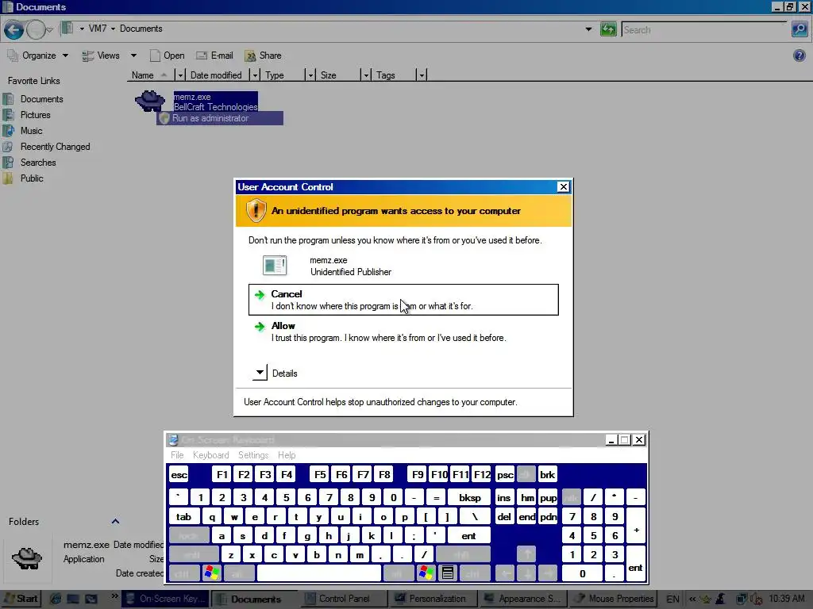Click the Start button on taskbar
The width and height of the screenshot is (813, 609).
[21, 599]
